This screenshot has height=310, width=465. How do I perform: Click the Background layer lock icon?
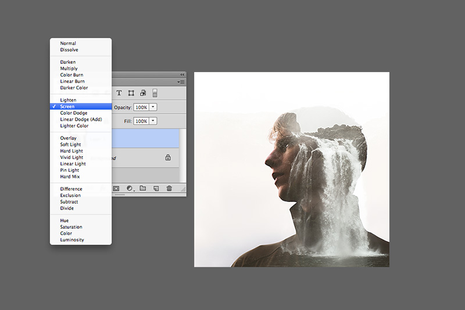point(168,157)
